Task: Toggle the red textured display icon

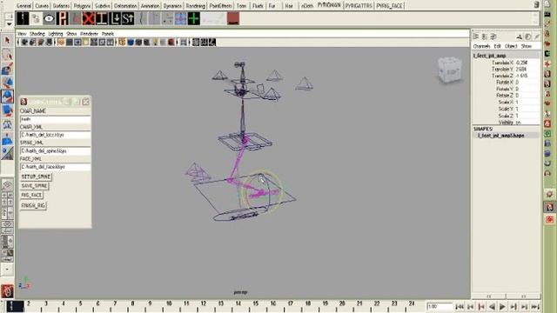Action: [x=171, y=43]
